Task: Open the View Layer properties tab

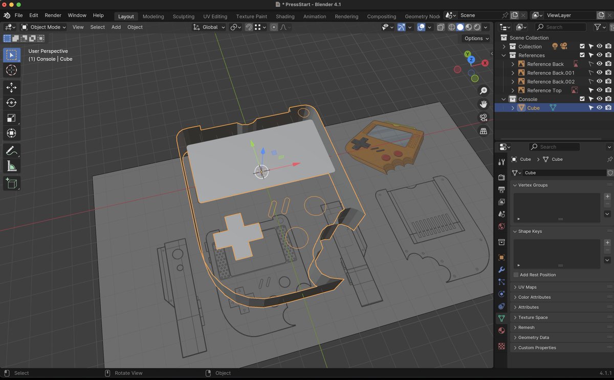Action: point(501,202)
